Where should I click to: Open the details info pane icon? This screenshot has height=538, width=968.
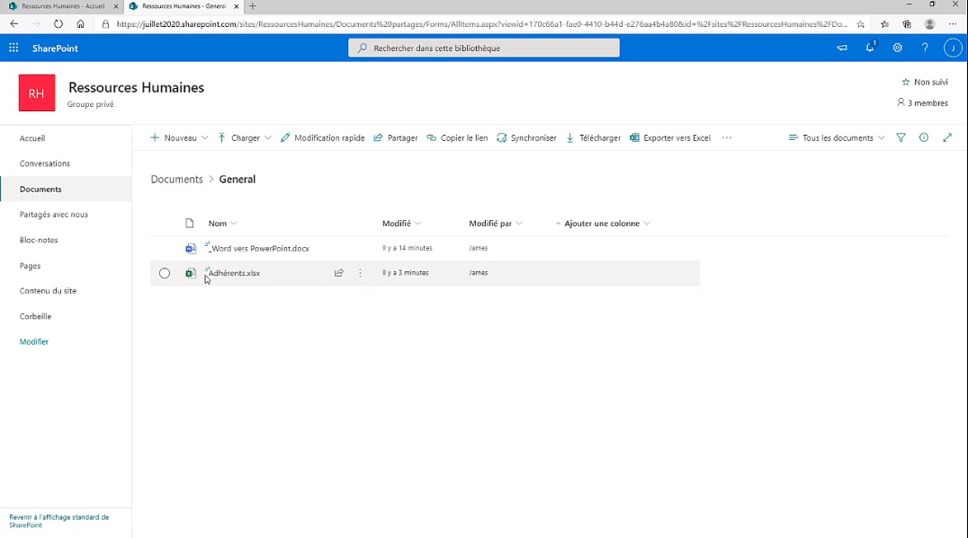924,138
